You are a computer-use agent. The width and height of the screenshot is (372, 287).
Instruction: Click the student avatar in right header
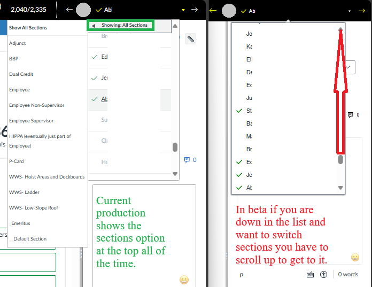tap(229, 11)
